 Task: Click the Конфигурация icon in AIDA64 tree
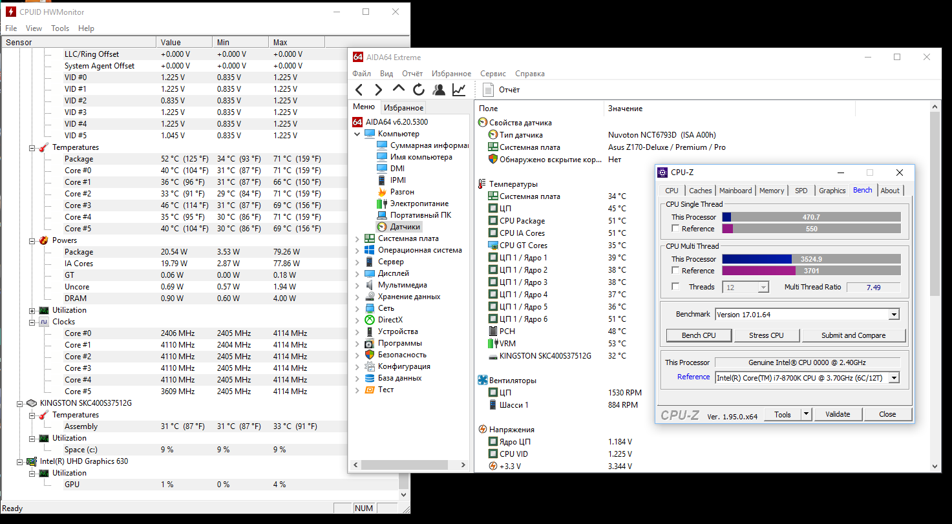(x=370, y=366)
